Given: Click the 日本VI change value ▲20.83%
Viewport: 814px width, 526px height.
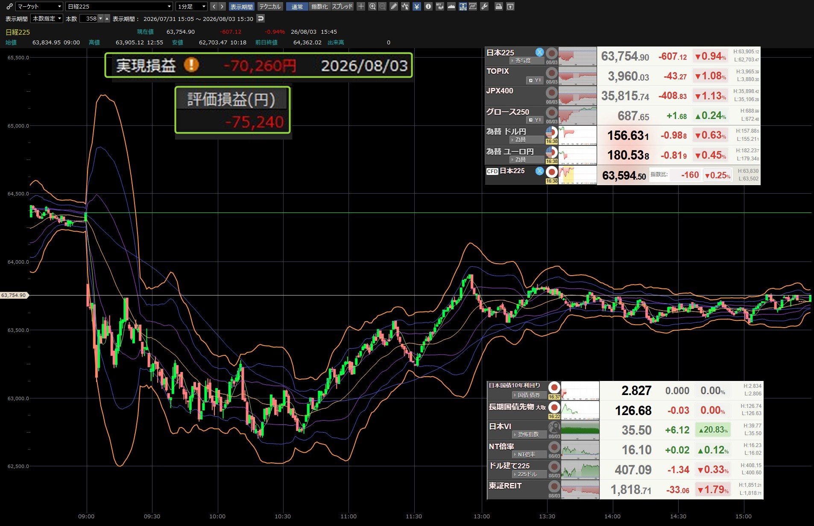Looking at the screenshot, I should pyautogui.click(x=713, y=430).
